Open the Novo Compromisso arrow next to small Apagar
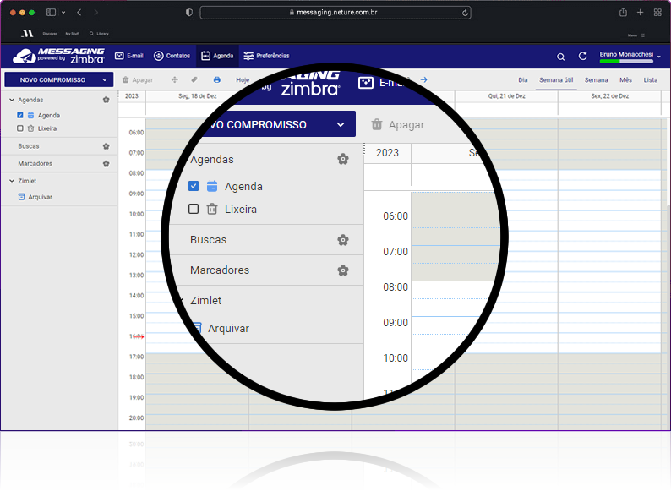 pos(105,79)
